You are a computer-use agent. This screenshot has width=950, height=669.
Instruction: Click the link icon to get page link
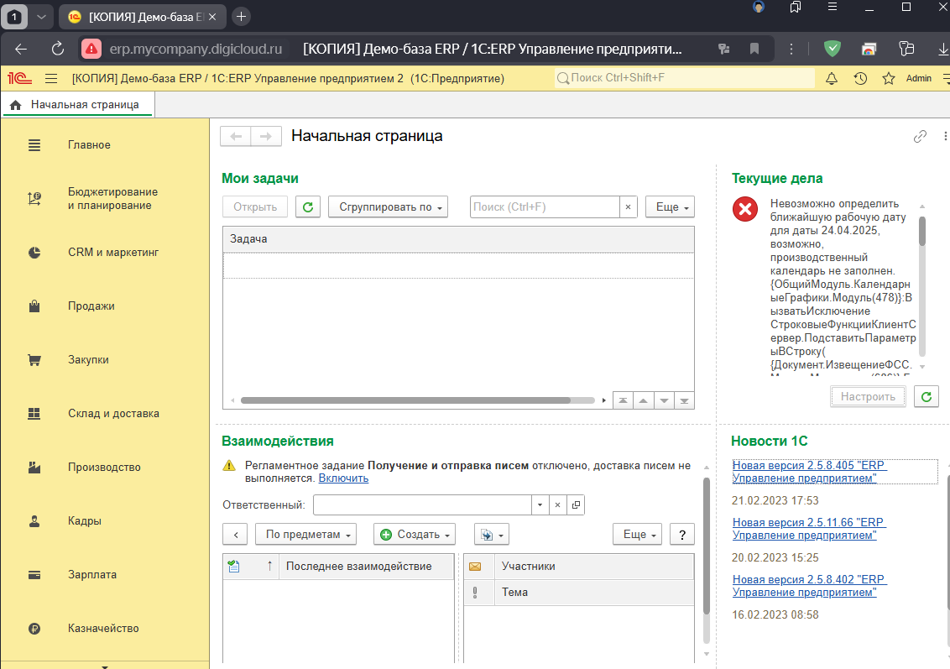pos(920,136)
